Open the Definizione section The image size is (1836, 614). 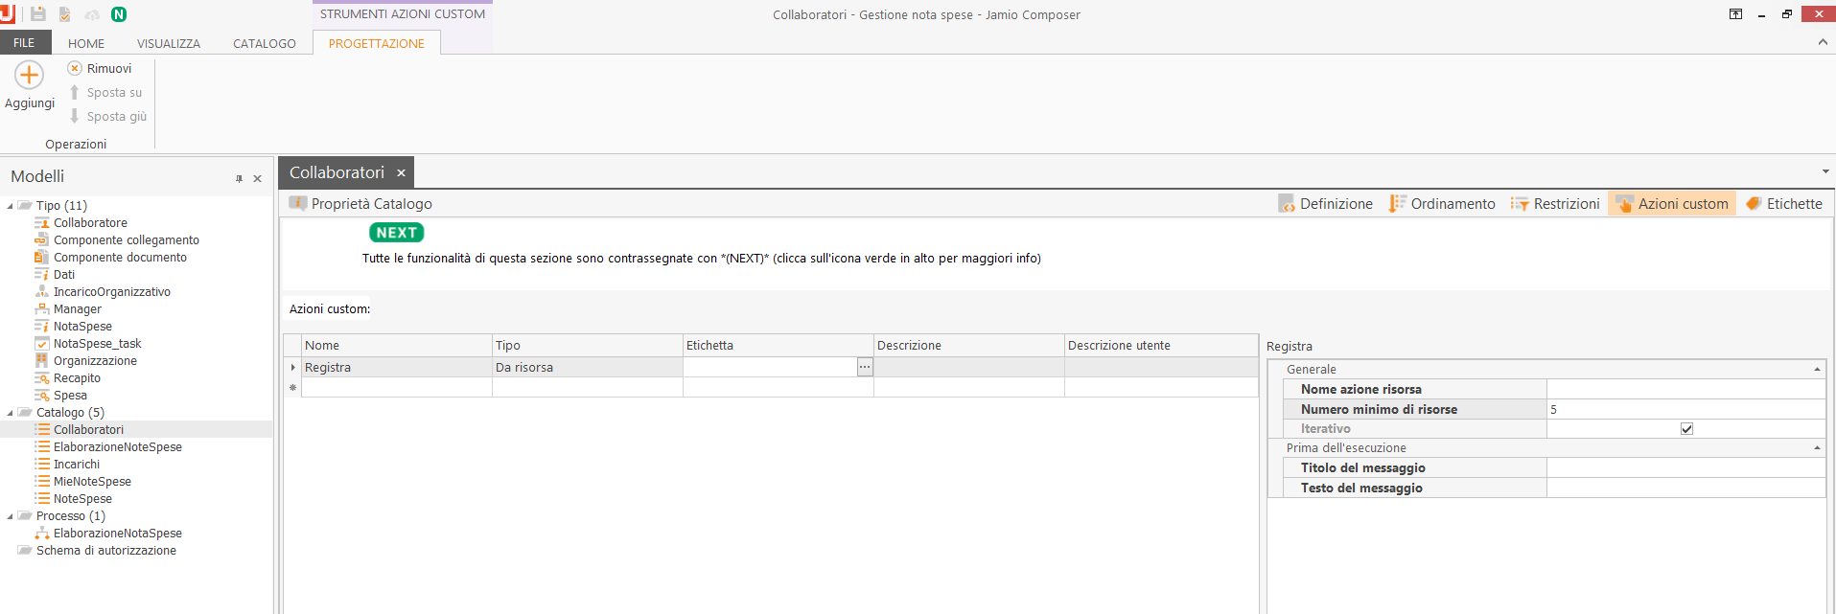(1326, 203)
